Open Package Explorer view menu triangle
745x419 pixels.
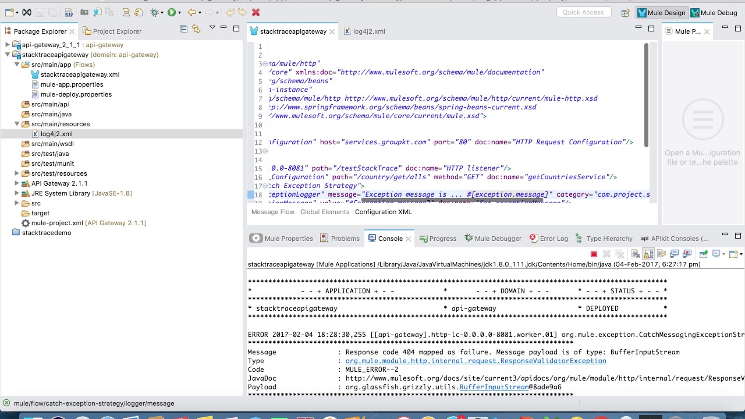(x=212, y=27)
